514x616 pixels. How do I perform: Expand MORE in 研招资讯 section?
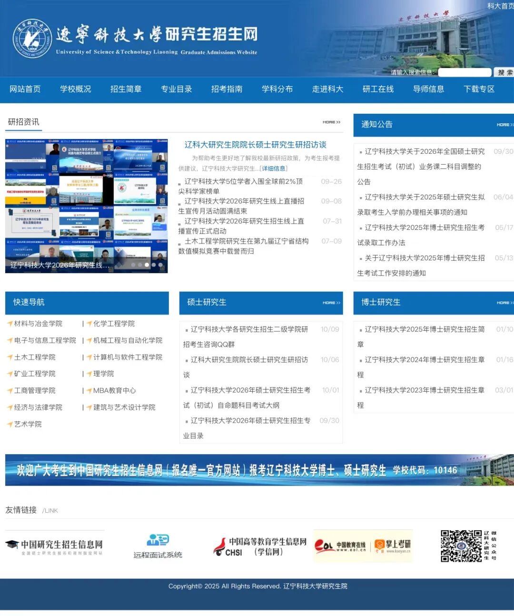coord(331,122)
